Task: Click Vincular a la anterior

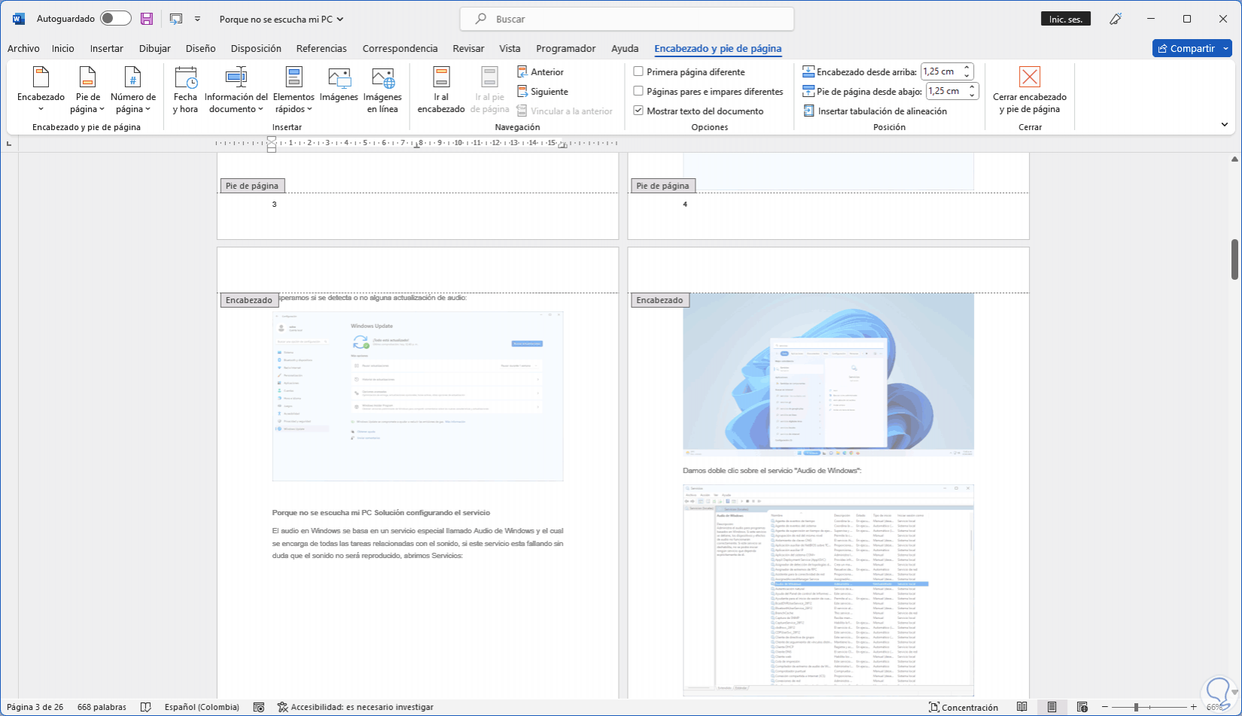Action: (565, 111)
